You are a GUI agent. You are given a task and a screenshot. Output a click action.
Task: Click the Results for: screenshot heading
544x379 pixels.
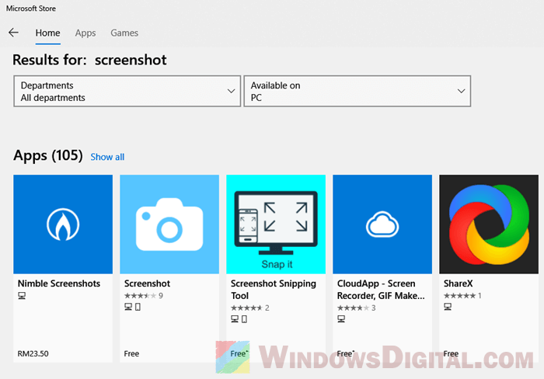tap(89, 60)
